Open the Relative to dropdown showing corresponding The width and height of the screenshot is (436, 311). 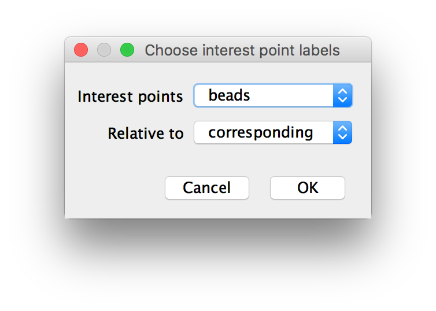[x=273, y=132]
